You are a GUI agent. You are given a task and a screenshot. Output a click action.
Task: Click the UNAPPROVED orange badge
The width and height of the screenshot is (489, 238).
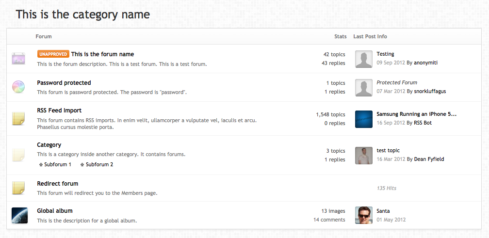click(x=53, y=54)
